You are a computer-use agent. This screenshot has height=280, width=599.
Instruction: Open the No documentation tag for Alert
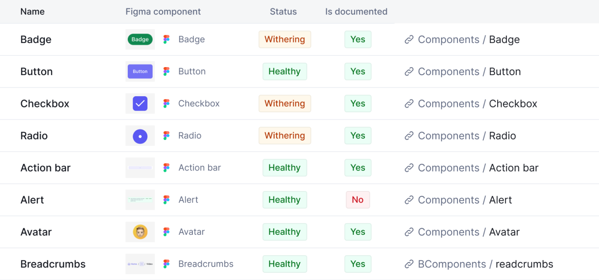click(x=358, y=199)
